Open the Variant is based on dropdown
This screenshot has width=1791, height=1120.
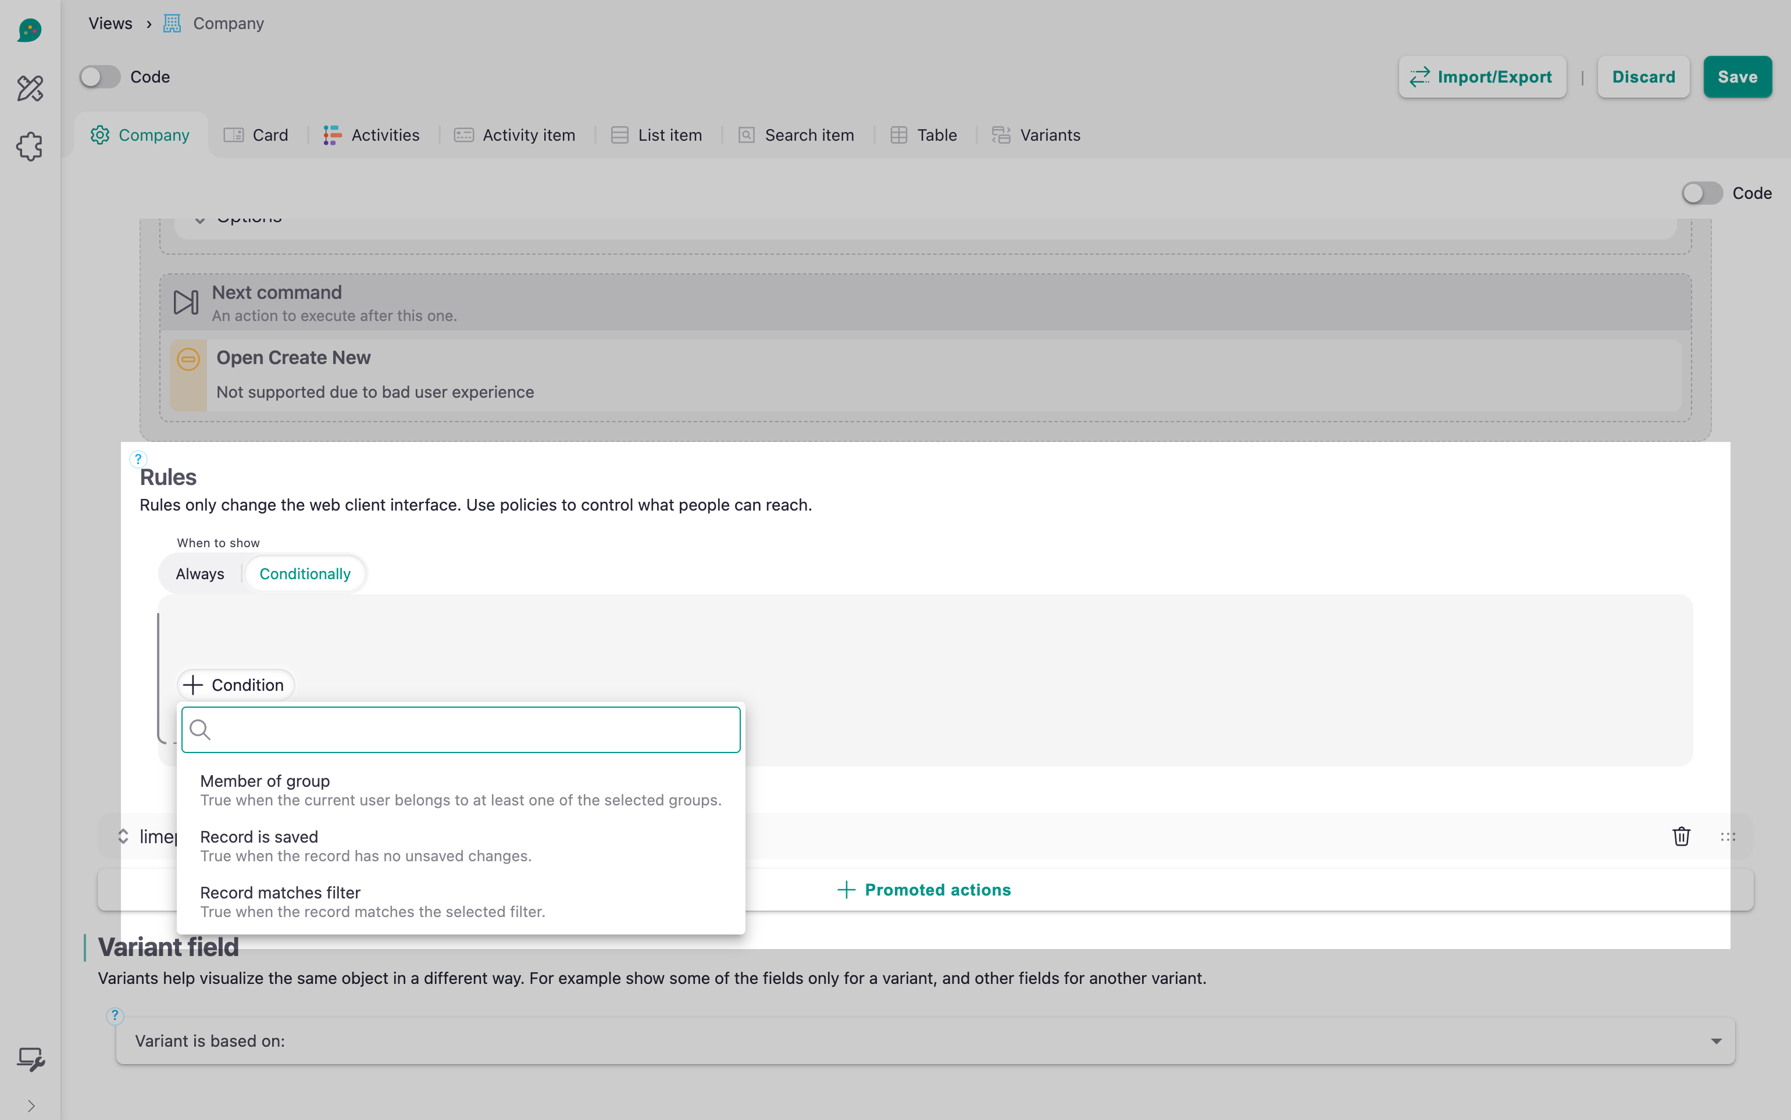(x=925, y=1041)
